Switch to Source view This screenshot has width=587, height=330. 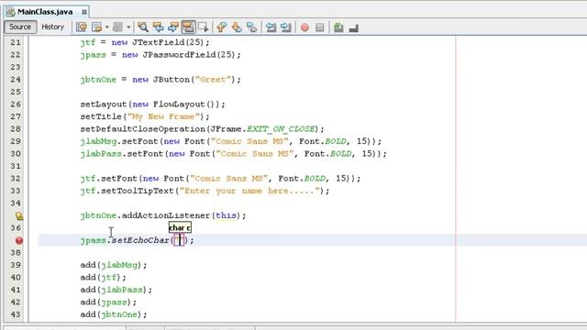(x=20, y=27)
